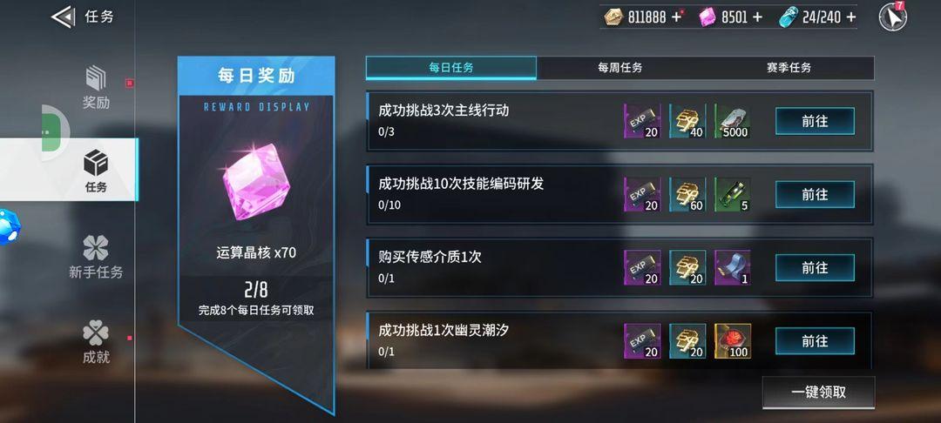This screenshot has height=423, width=941.
Task: Click the pink 运算晶核 reward crystal
Action: 256,182
